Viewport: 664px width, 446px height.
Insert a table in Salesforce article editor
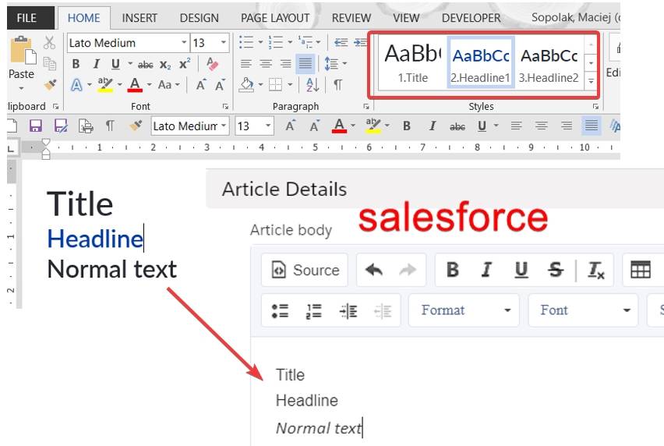[x=640, y=270]
